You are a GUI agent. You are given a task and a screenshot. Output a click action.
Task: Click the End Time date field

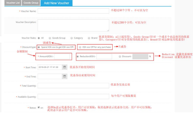click(x=50, y=76)
